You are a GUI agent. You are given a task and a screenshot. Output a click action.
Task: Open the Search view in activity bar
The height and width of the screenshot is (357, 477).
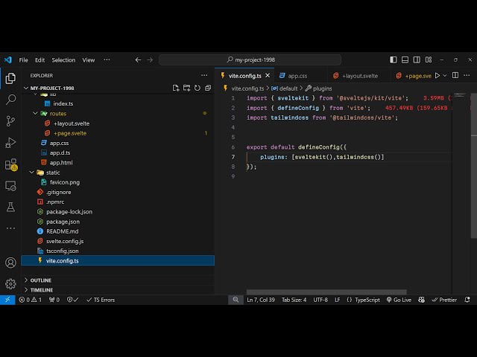[x=10, y=99]
